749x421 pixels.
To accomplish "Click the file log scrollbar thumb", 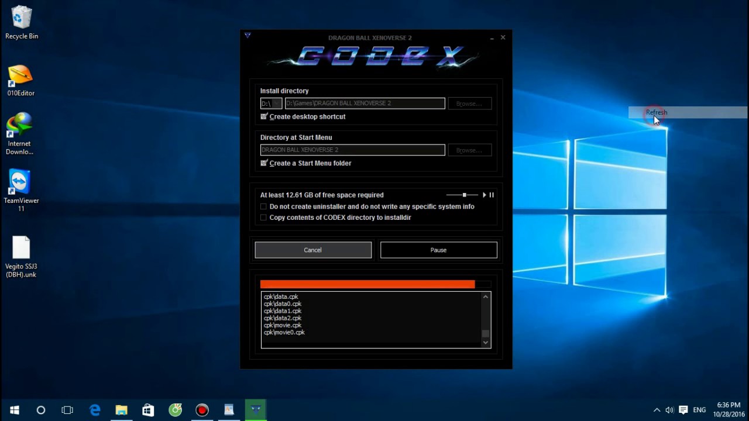I will click(485, 334).
